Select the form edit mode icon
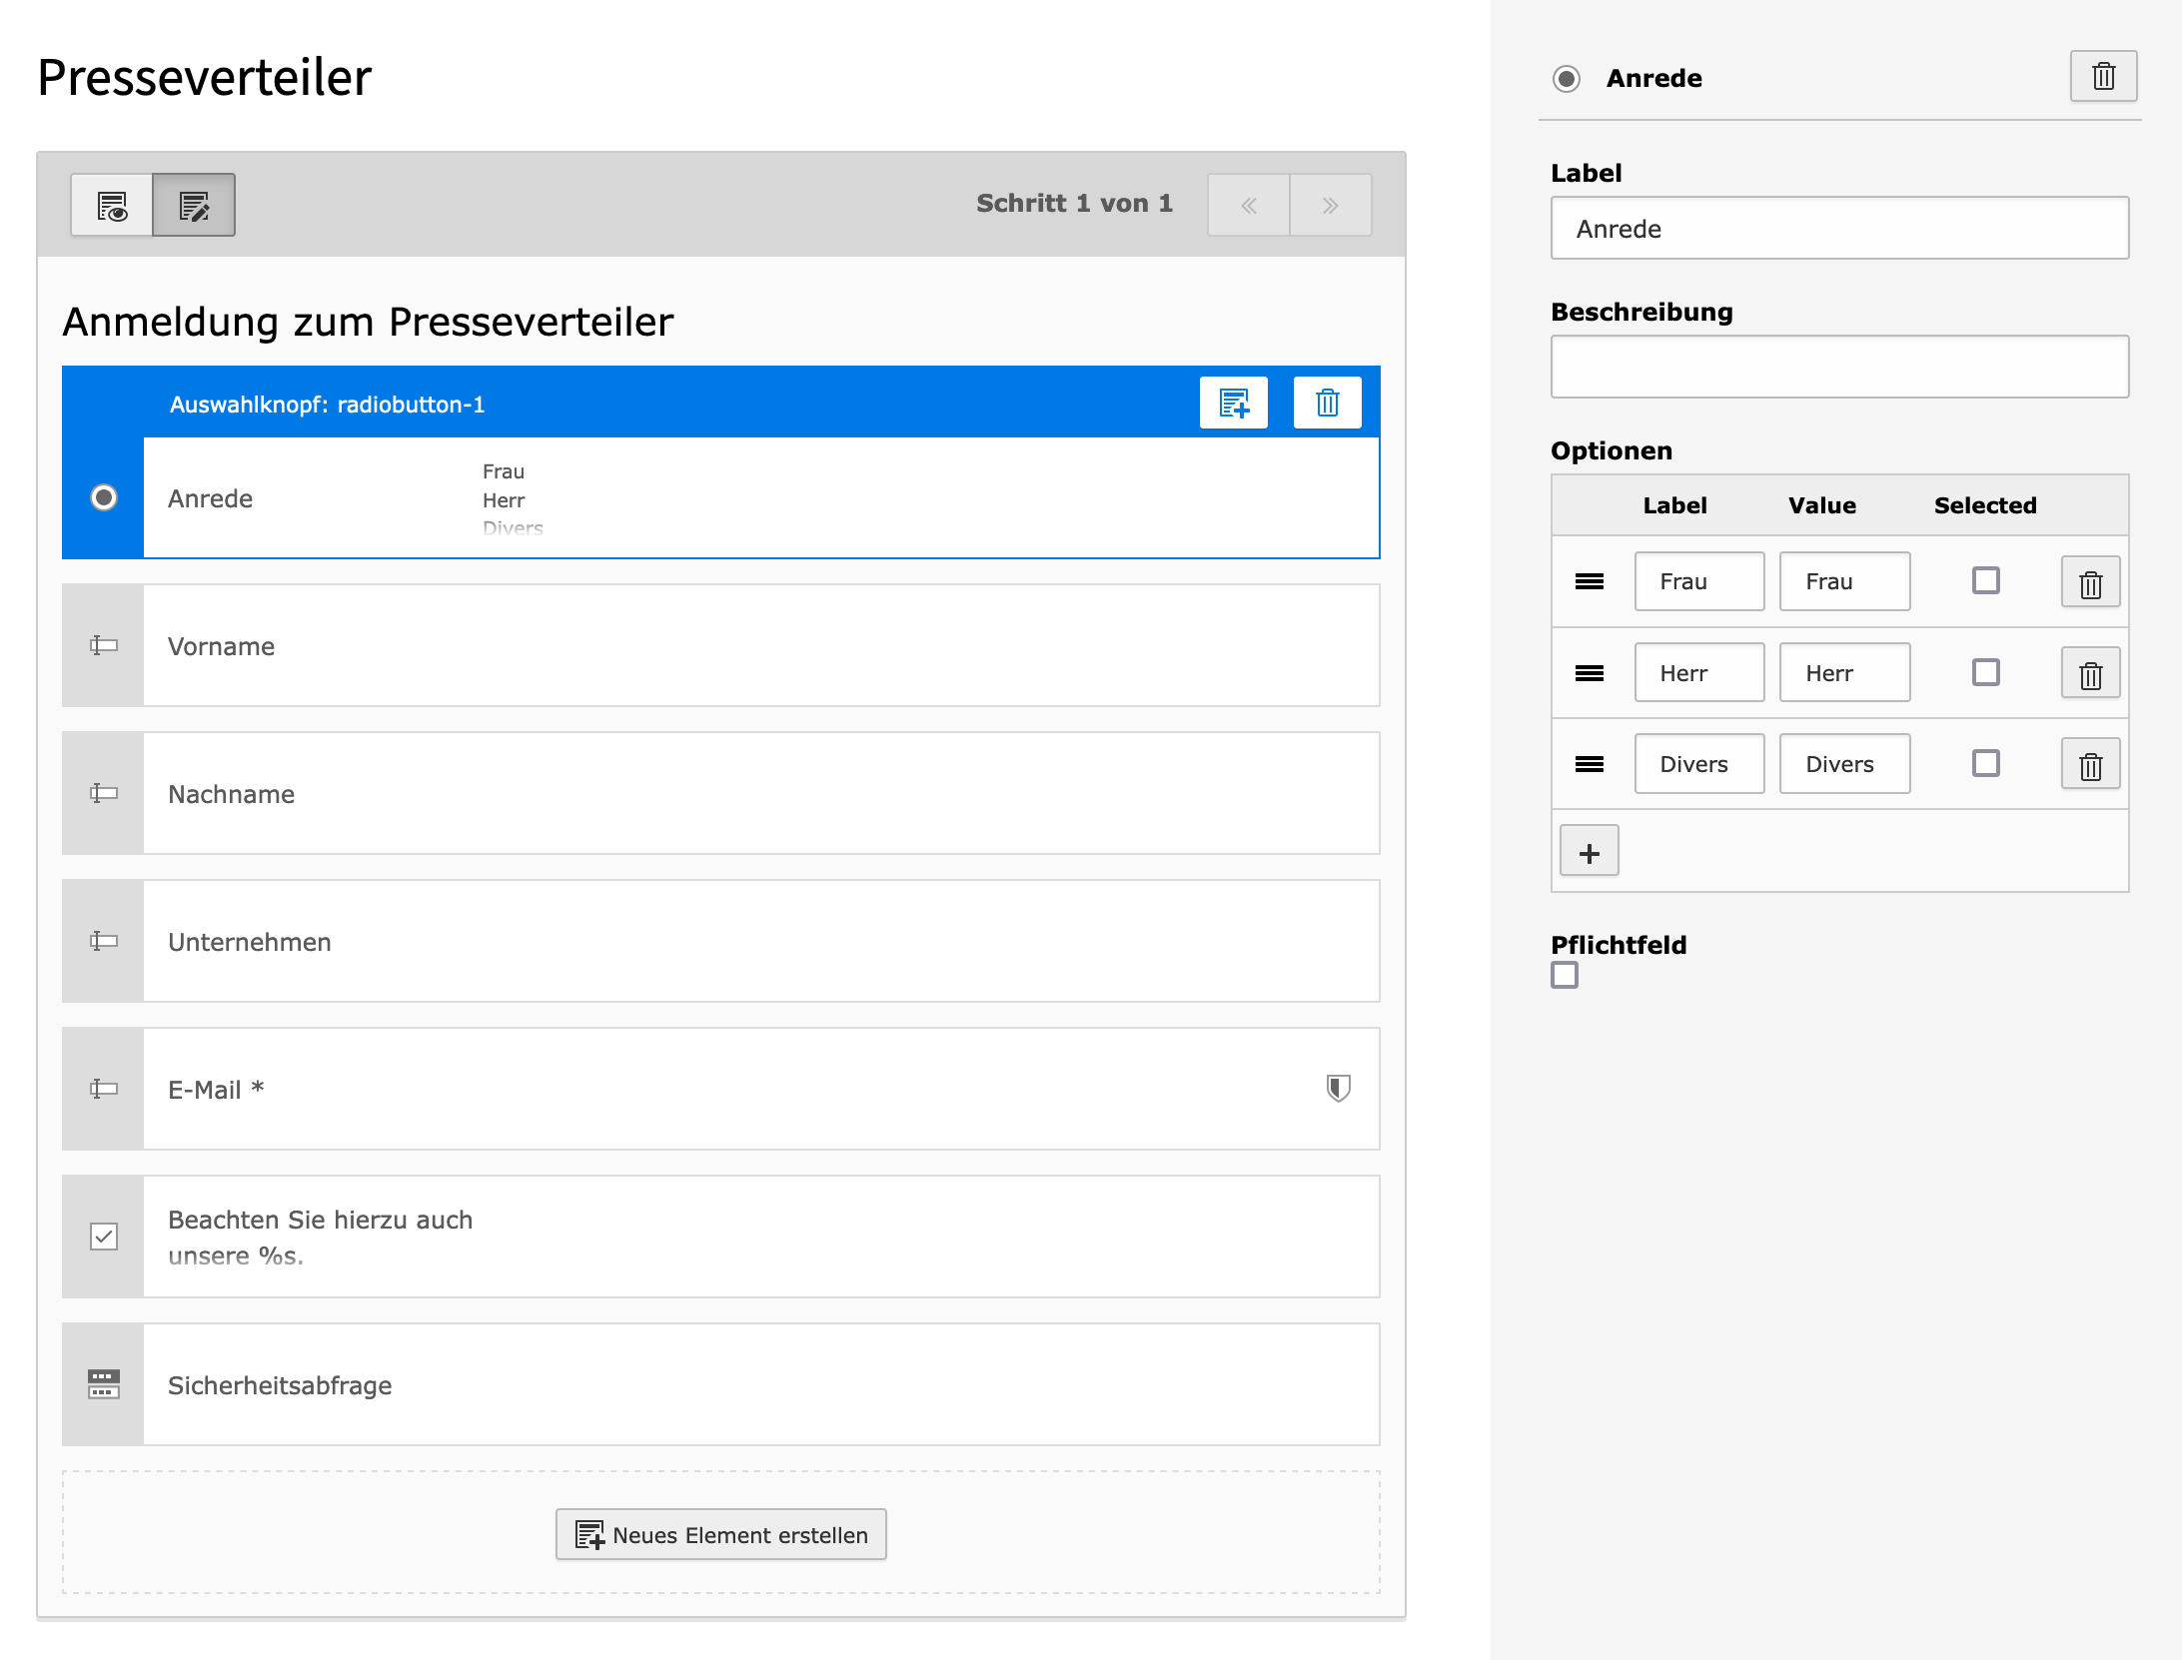Image resolution: width=2182 pixels, height=1660 pixels. click(x=194, y=206)
